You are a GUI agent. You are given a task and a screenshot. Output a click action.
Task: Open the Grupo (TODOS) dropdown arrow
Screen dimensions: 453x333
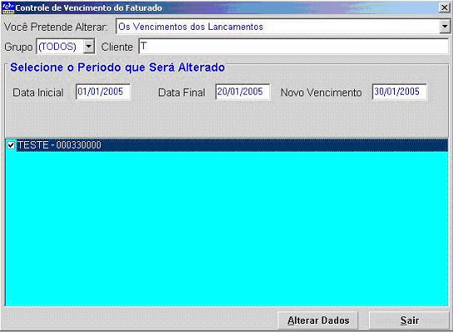tap(89, 47)
